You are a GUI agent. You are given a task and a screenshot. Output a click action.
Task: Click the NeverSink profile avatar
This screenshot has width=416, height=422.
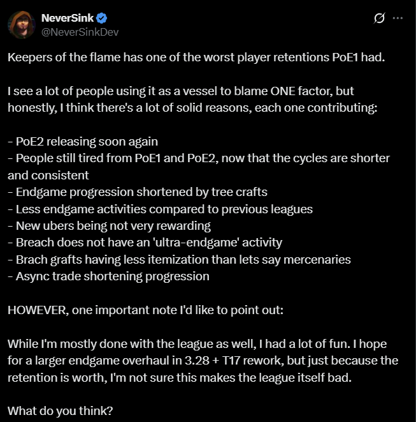coord(21,24)
